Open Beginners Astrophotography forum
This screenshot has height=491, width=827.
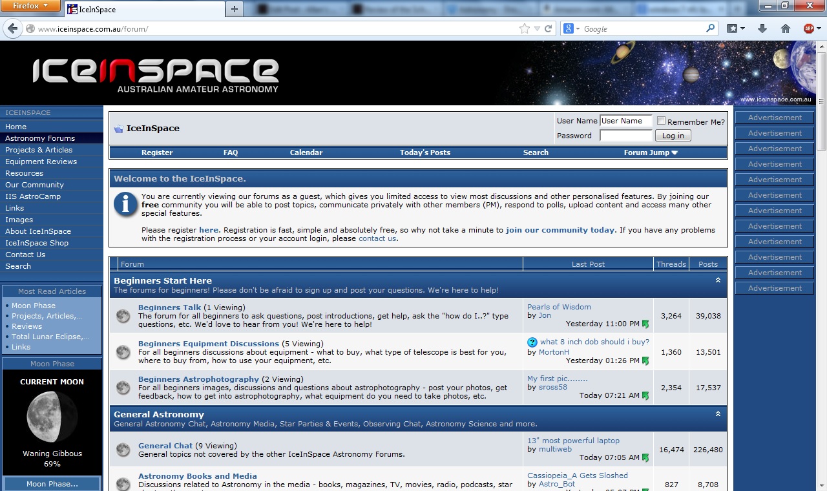click(198, 379)
